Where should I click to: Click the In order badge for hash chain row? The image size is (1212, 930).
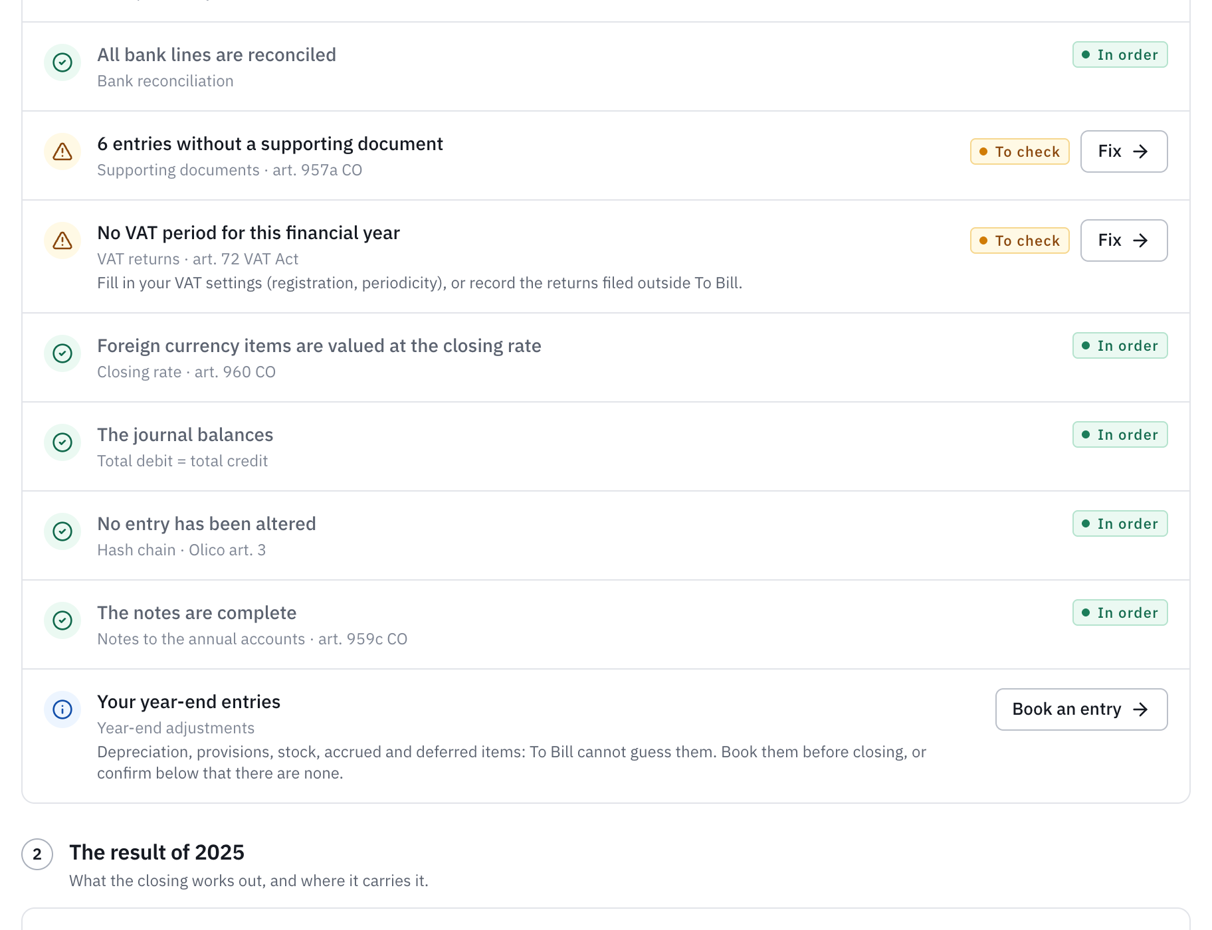click(x=1120, y=523)
